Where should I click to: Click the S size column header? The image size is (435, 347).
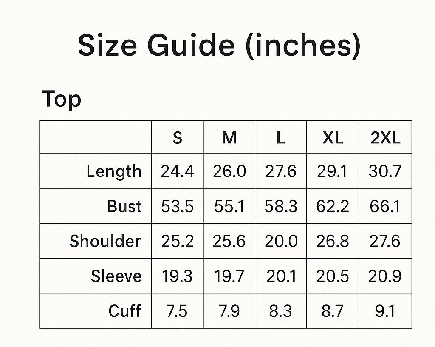(178, 138)
